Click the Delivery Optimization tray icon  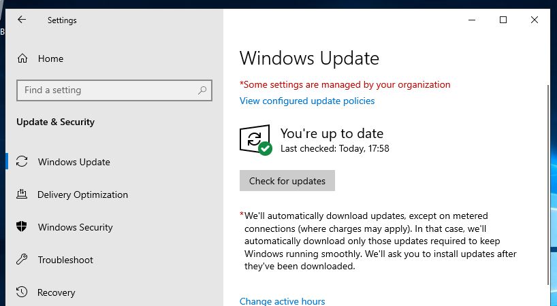[22, 194]
